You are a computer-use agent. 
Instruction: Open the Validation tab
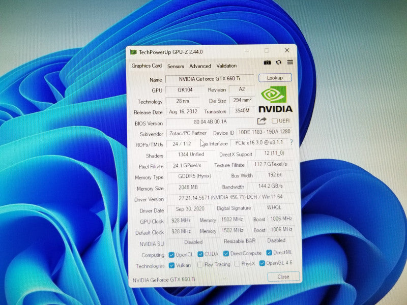point(226,66)
